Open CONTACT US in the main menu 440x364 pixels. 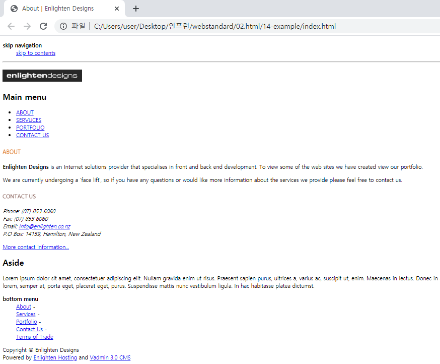click(33, 135)
